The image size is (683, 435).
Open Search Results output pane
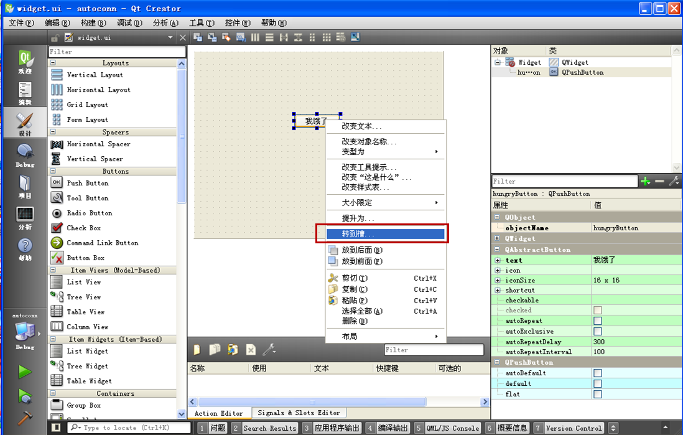point(265,428)
